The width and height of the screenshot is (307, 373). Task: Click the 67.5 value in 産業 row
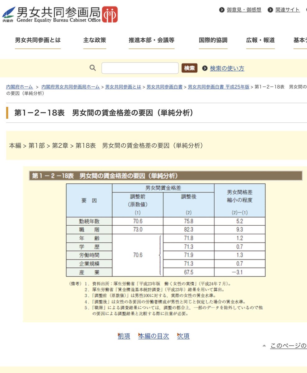(189, 272)
